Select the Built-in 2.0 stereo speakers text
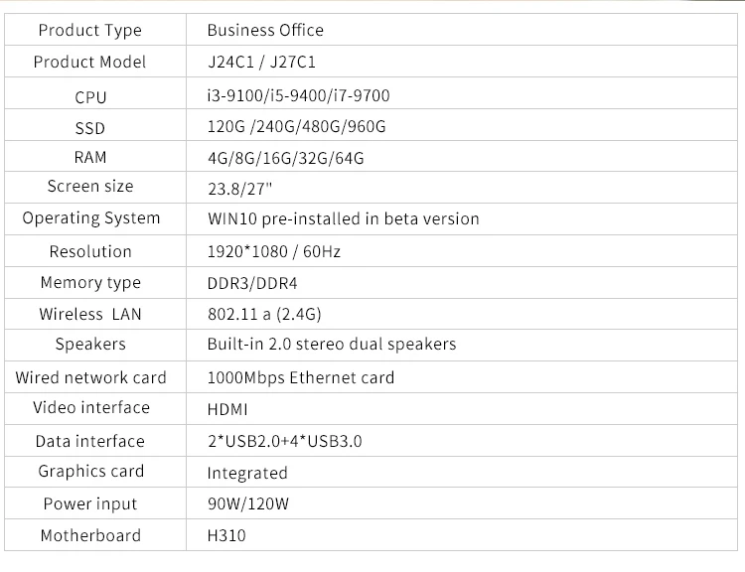The width and height of the screenshot is (745, 572). [332, 344]
